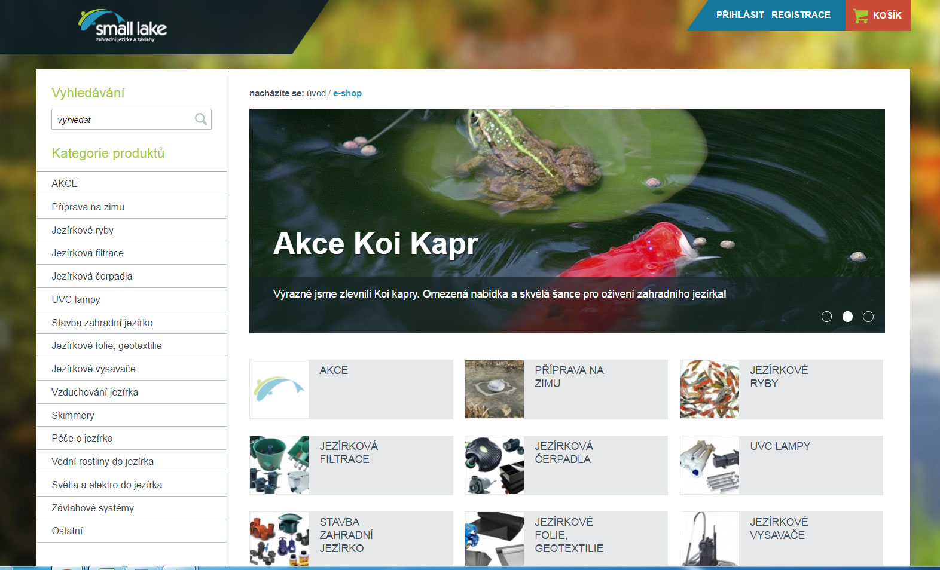Open the UVC lampy product thumbnail
940x570 pixels.
tap(710, 465)
